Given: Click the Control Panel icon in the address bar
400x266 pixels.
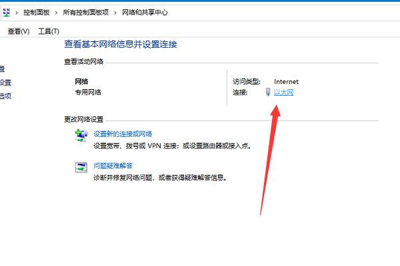Looking at the screenshot, I should pos(7,12).
